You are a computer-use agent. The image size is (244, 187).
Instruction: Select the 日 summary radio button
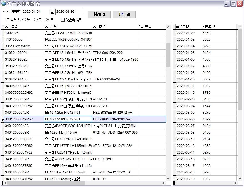(48, 20)
